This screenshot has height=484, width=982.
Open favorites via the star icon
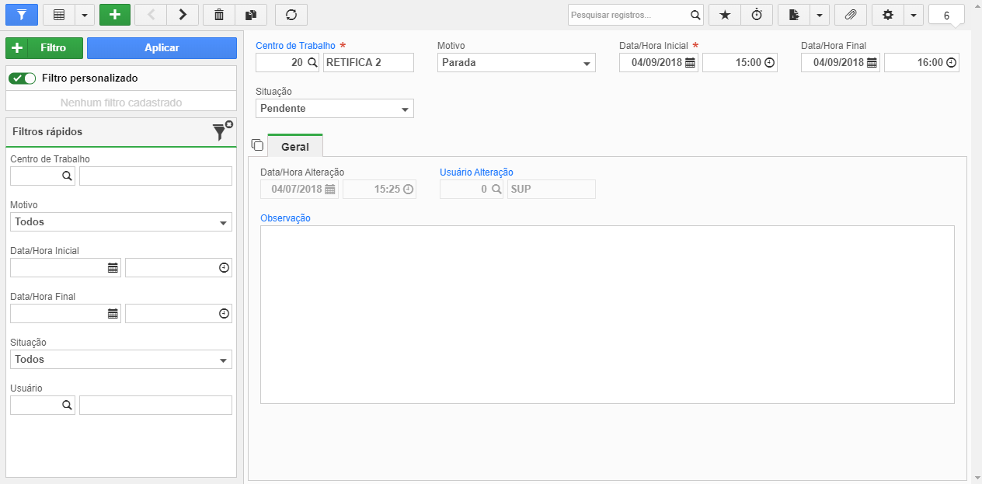coord(725,15)
